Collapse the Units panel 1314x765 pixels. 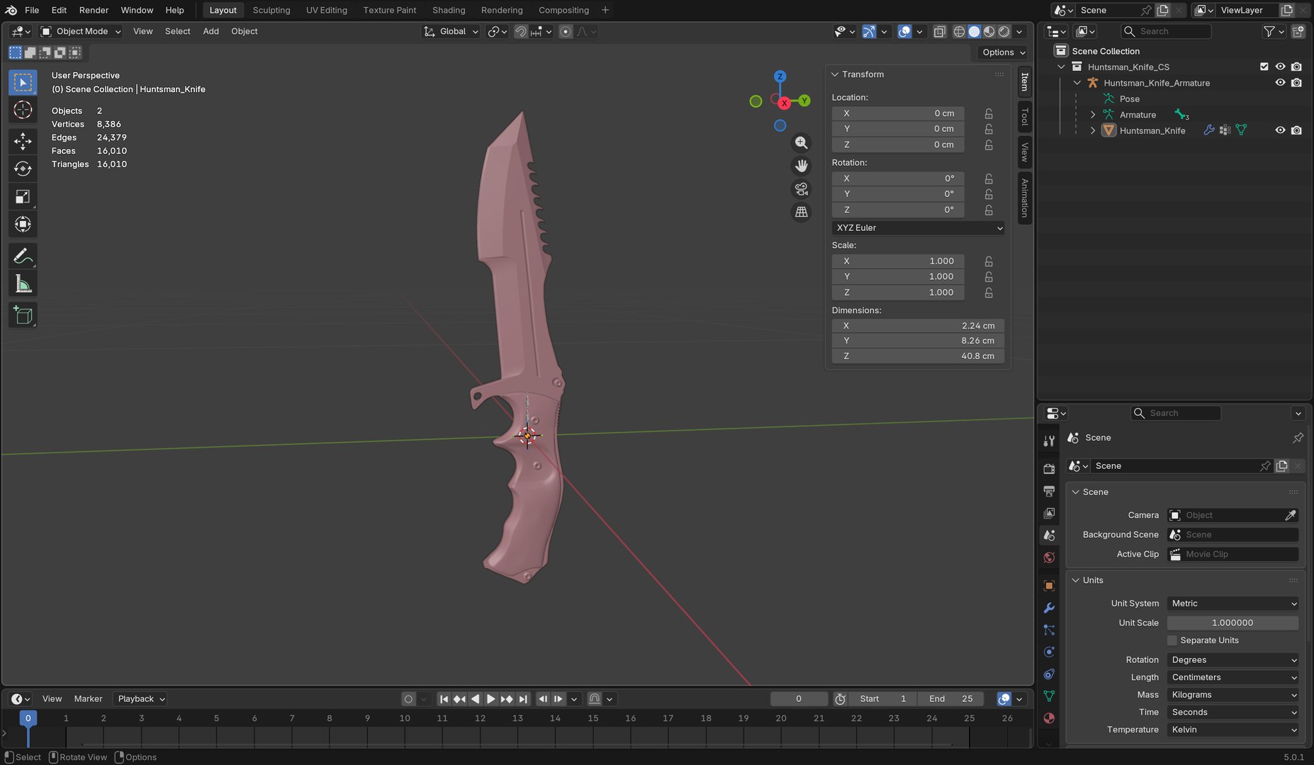tap(1076, 580)
